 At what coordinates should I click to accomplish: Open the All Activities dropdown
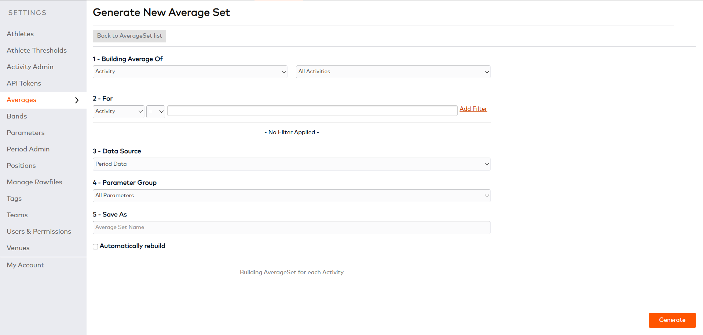click(x=393, y=72)
